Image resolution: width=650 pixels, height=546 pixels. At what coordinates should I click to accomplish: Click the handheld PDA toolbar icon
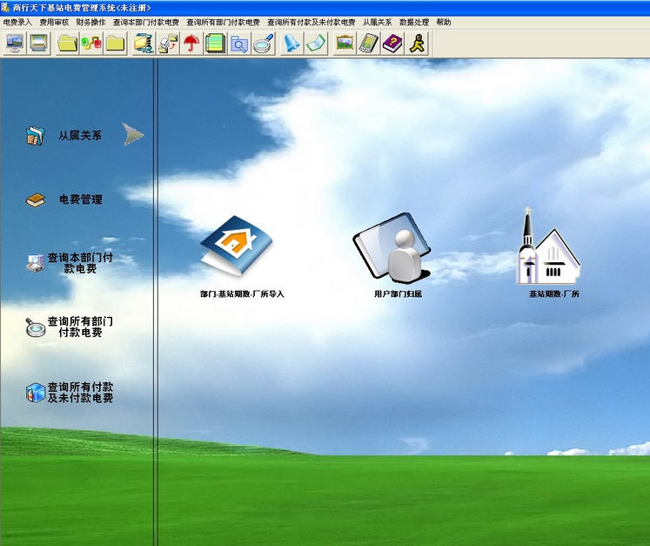(369, 44)
